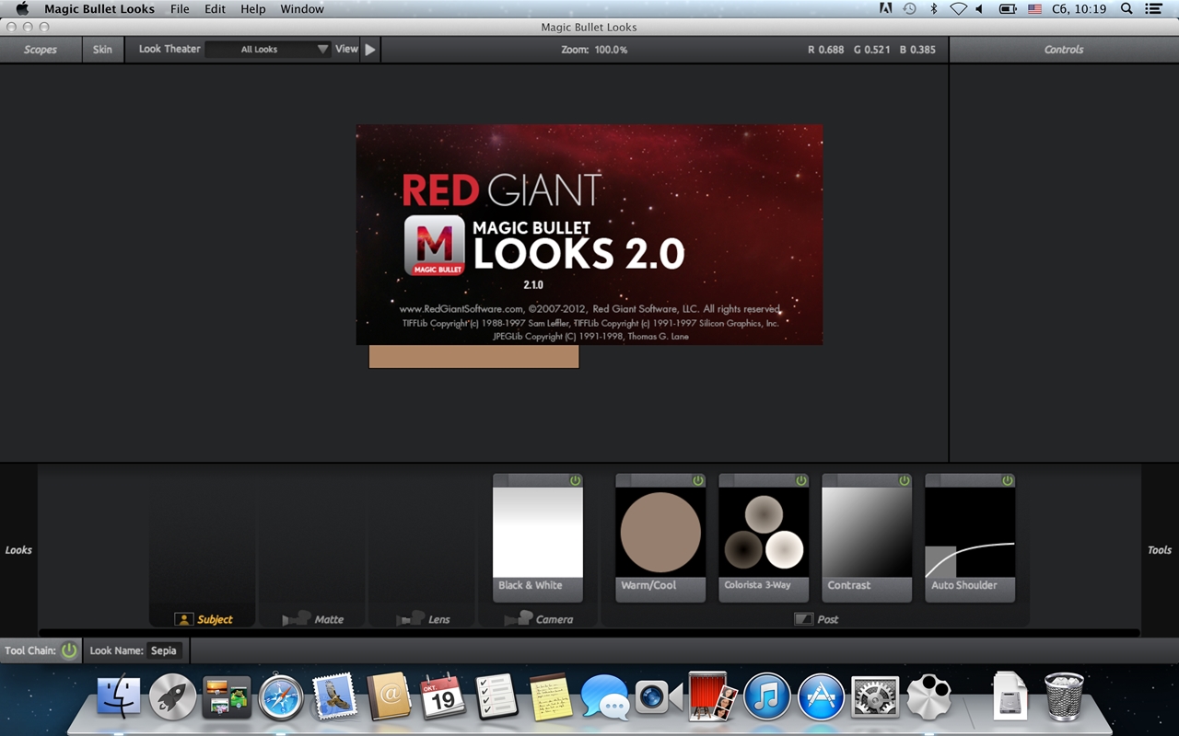The height and width of the screenshot is (736, 1179).
Task: Open Time Machine menu bar icon
Action: [909, 9]
